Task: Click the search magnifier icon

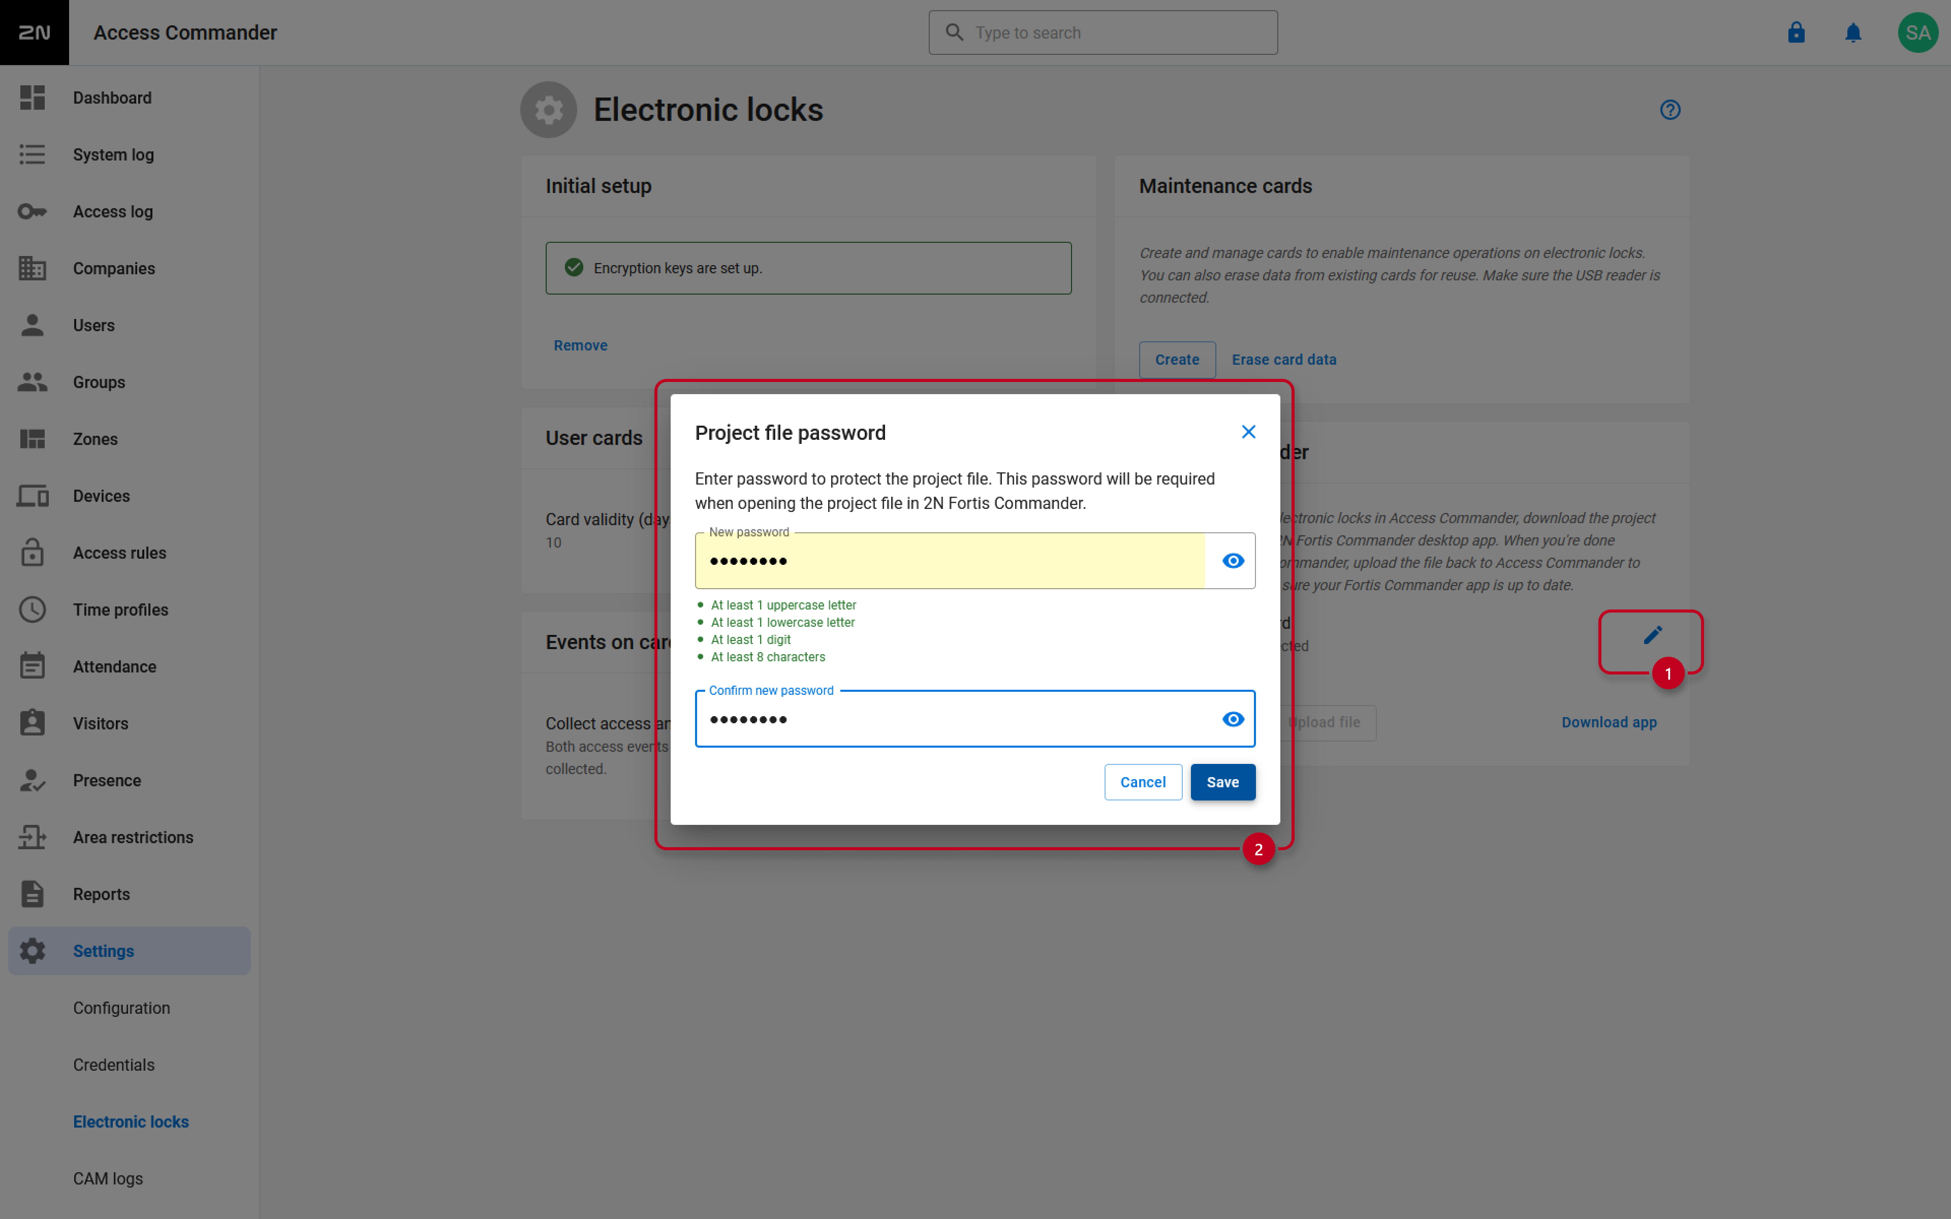Action: [955, 32]
